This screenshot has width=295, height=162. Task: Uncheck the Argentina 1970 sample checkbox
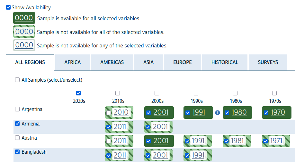tap(266, 113)
